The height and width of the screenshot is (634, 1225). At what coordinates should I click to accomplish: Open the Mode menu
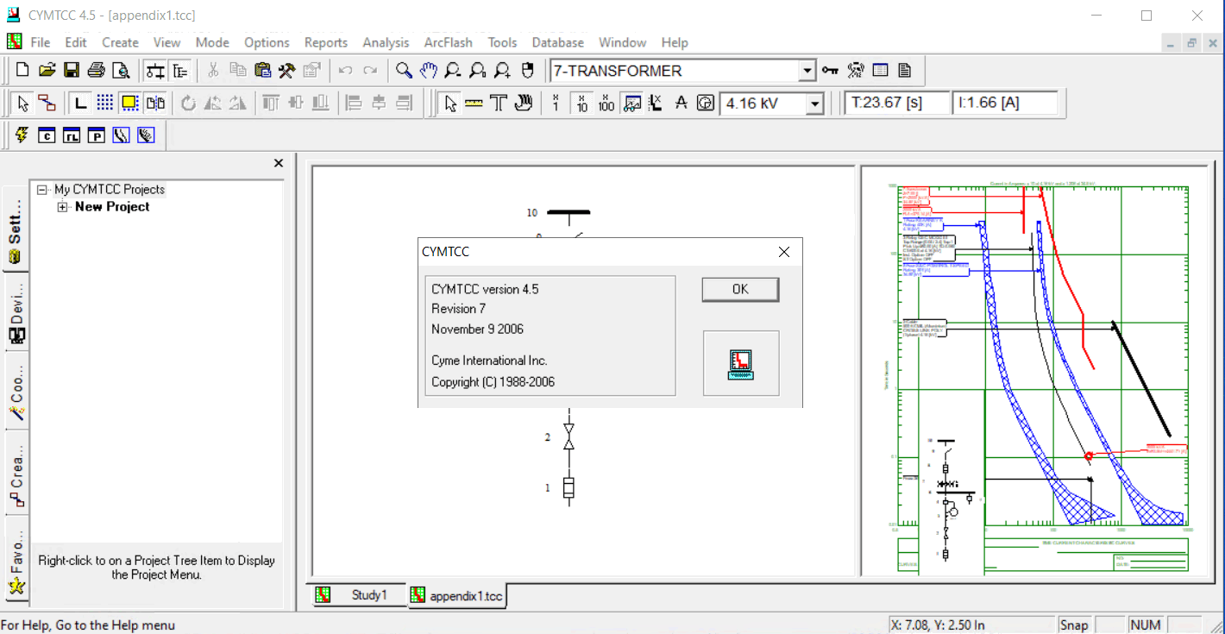click(x=212, y=42)
